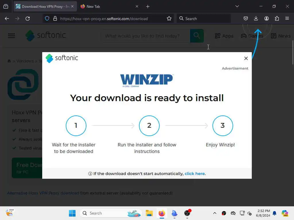Click the Hoxx VPN Proxy app icon
The width and height of the screenshot is (294, 220).
point(23,84)
